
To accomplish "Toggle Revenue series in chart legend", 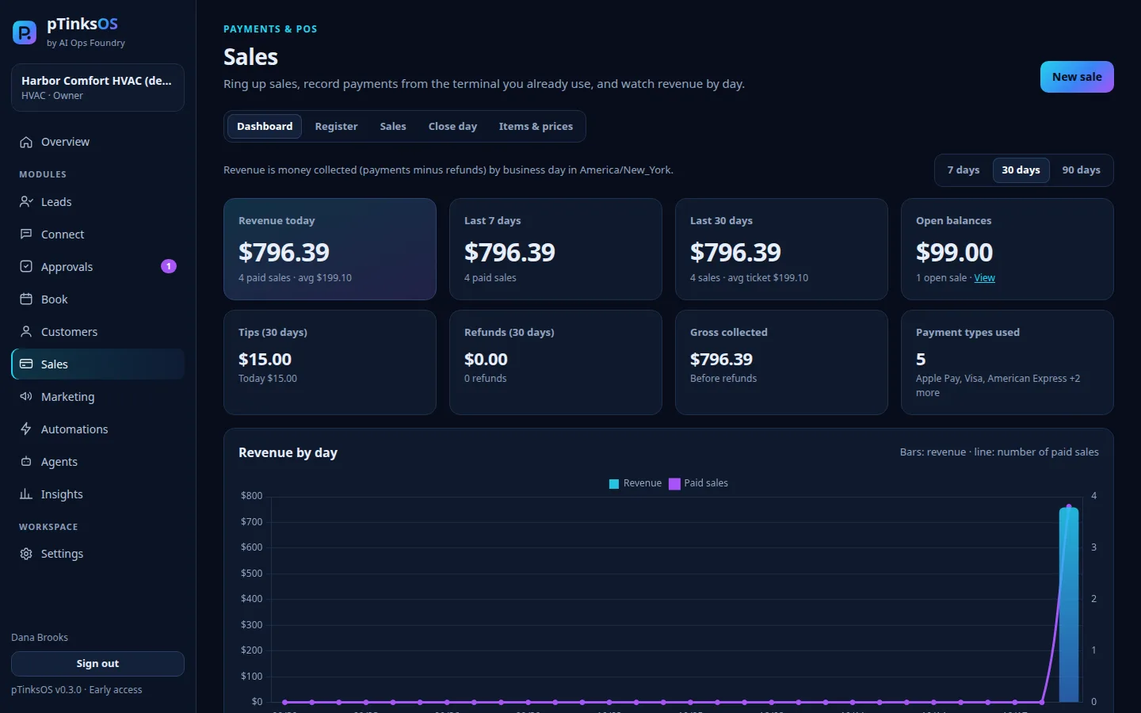I will tap(635, 483).
